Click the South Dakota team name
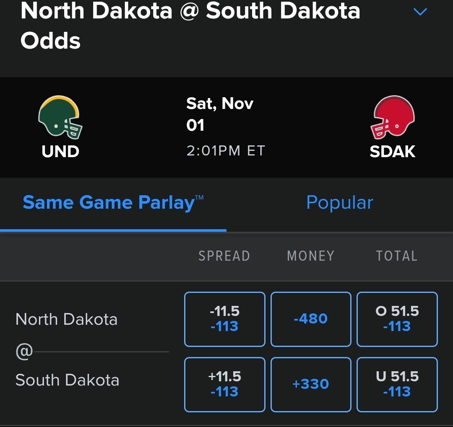Image resolution: width=453 pixels, height=427 pixels. click(67, 380)
